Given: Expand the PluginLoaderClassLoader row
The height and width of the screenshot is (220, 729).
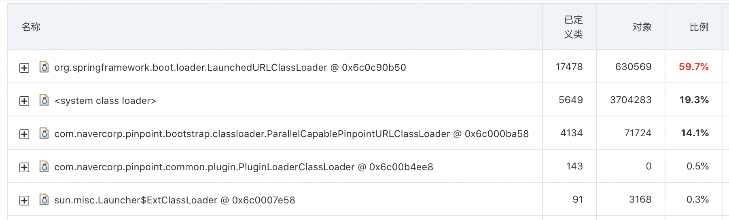Looking at the screenshot, I should [x=24, y=167].
